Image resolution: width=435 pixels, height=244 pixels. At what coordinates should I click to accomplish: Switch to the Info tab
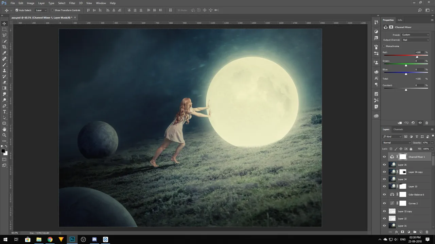[x=400, y=20]
